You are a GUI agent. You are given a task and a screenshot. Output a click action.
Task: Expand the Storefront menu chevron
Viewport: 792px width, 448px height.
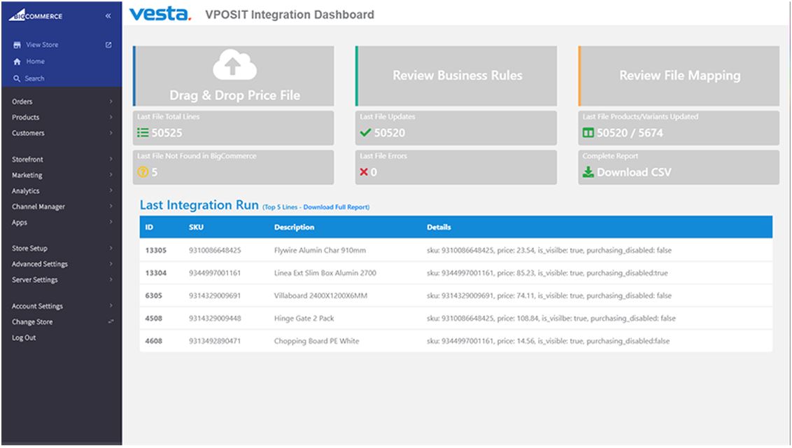point(111,159)
